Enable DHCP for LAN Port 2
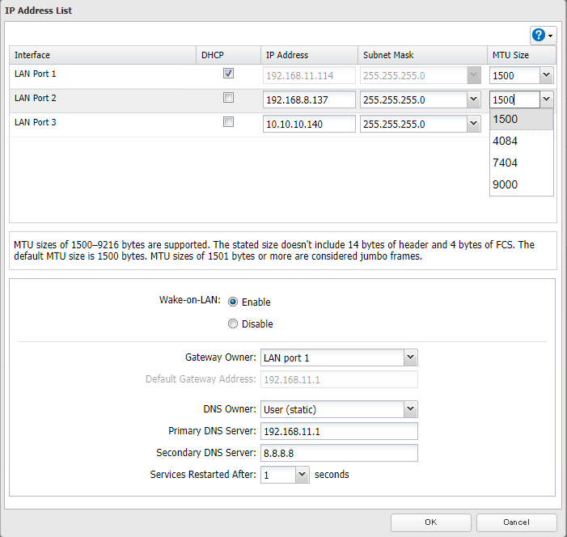 point(229,98)
